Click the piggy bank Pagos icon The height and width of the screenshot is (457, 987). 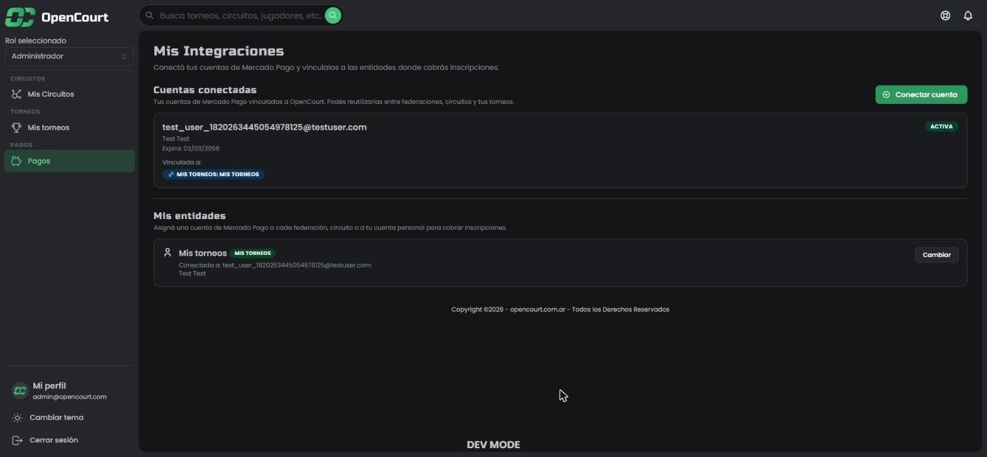click(x=17, y=161)
